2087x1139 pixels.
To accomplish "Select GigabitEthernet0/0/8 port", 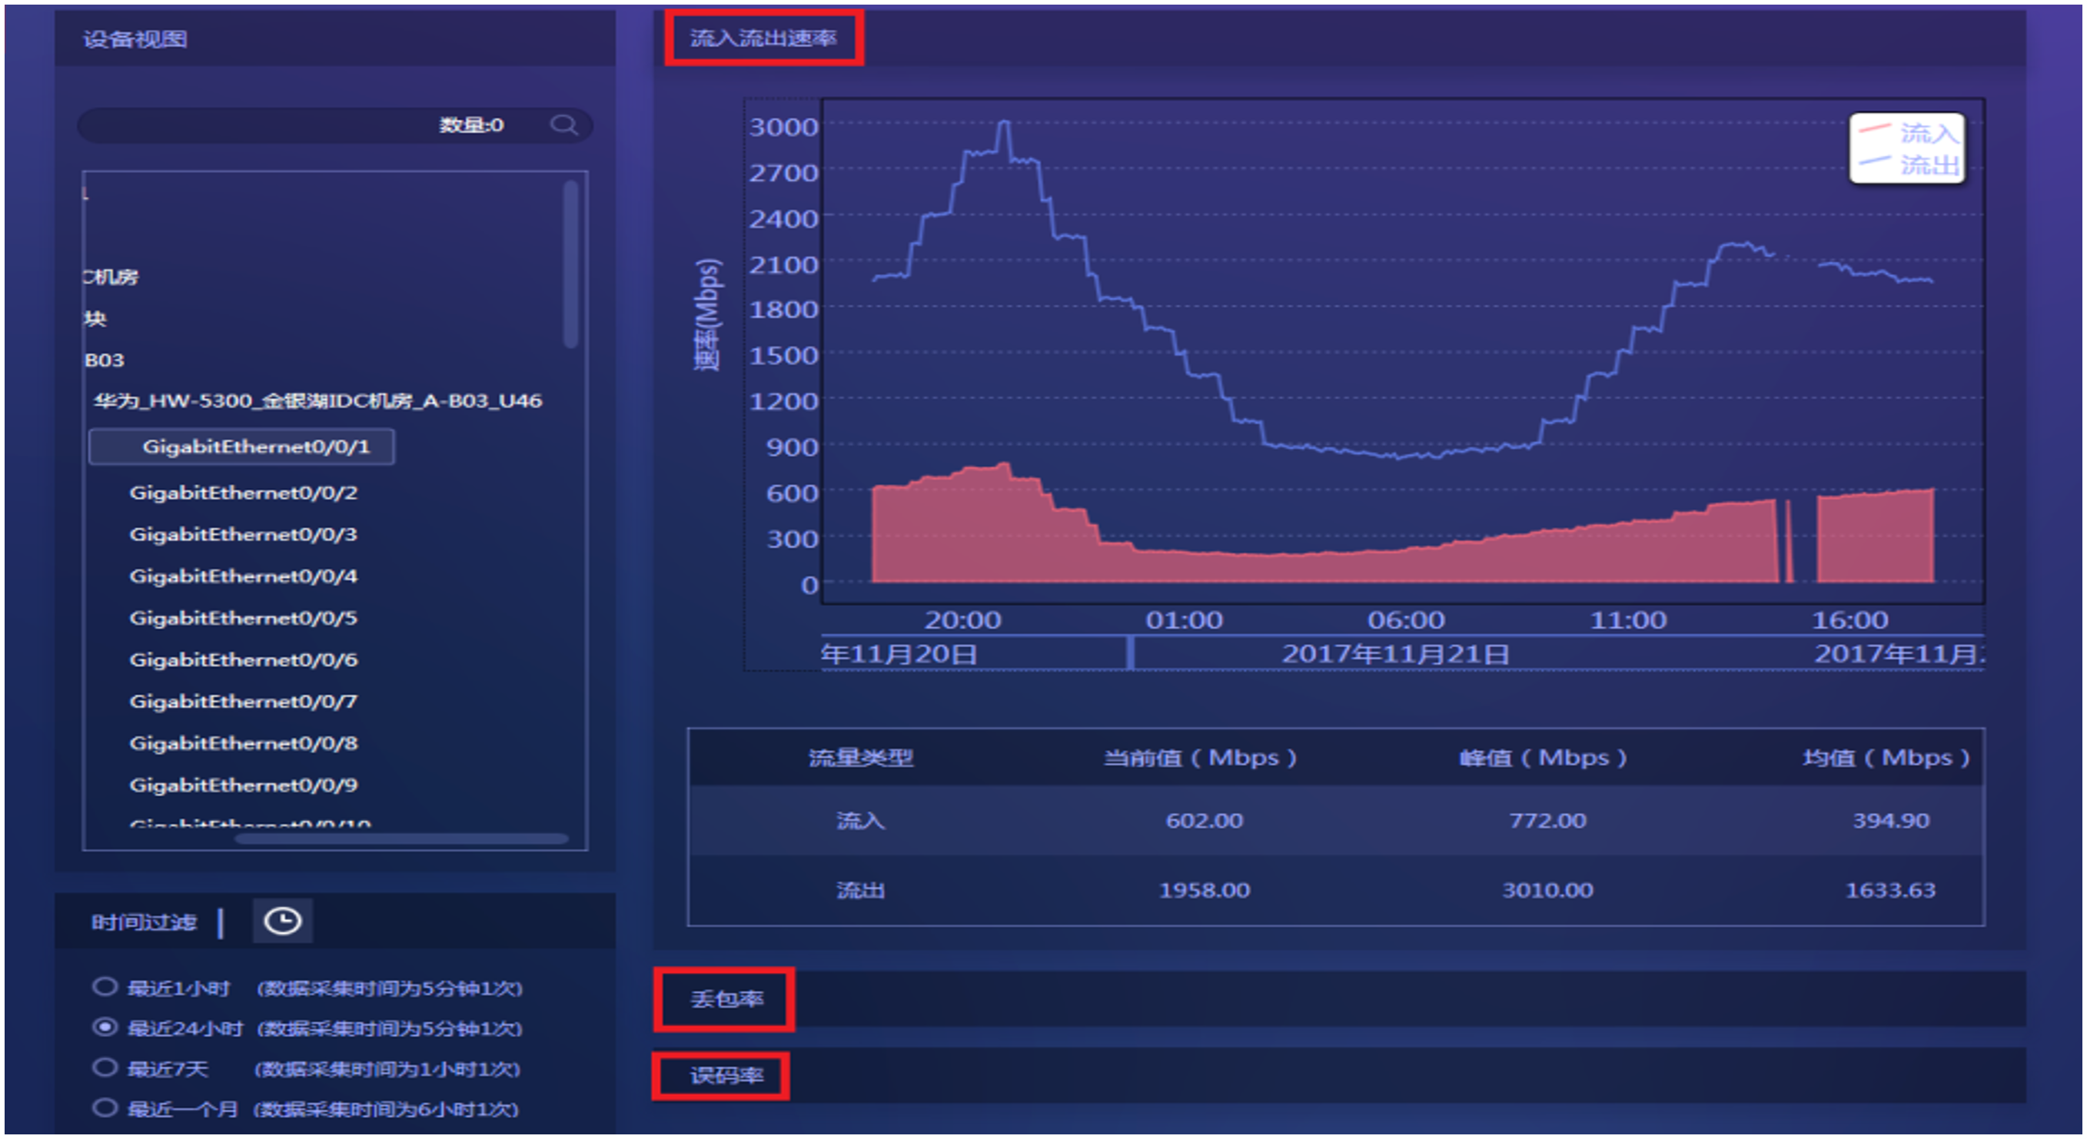I will pyautogui.click(x=243, y=743).
